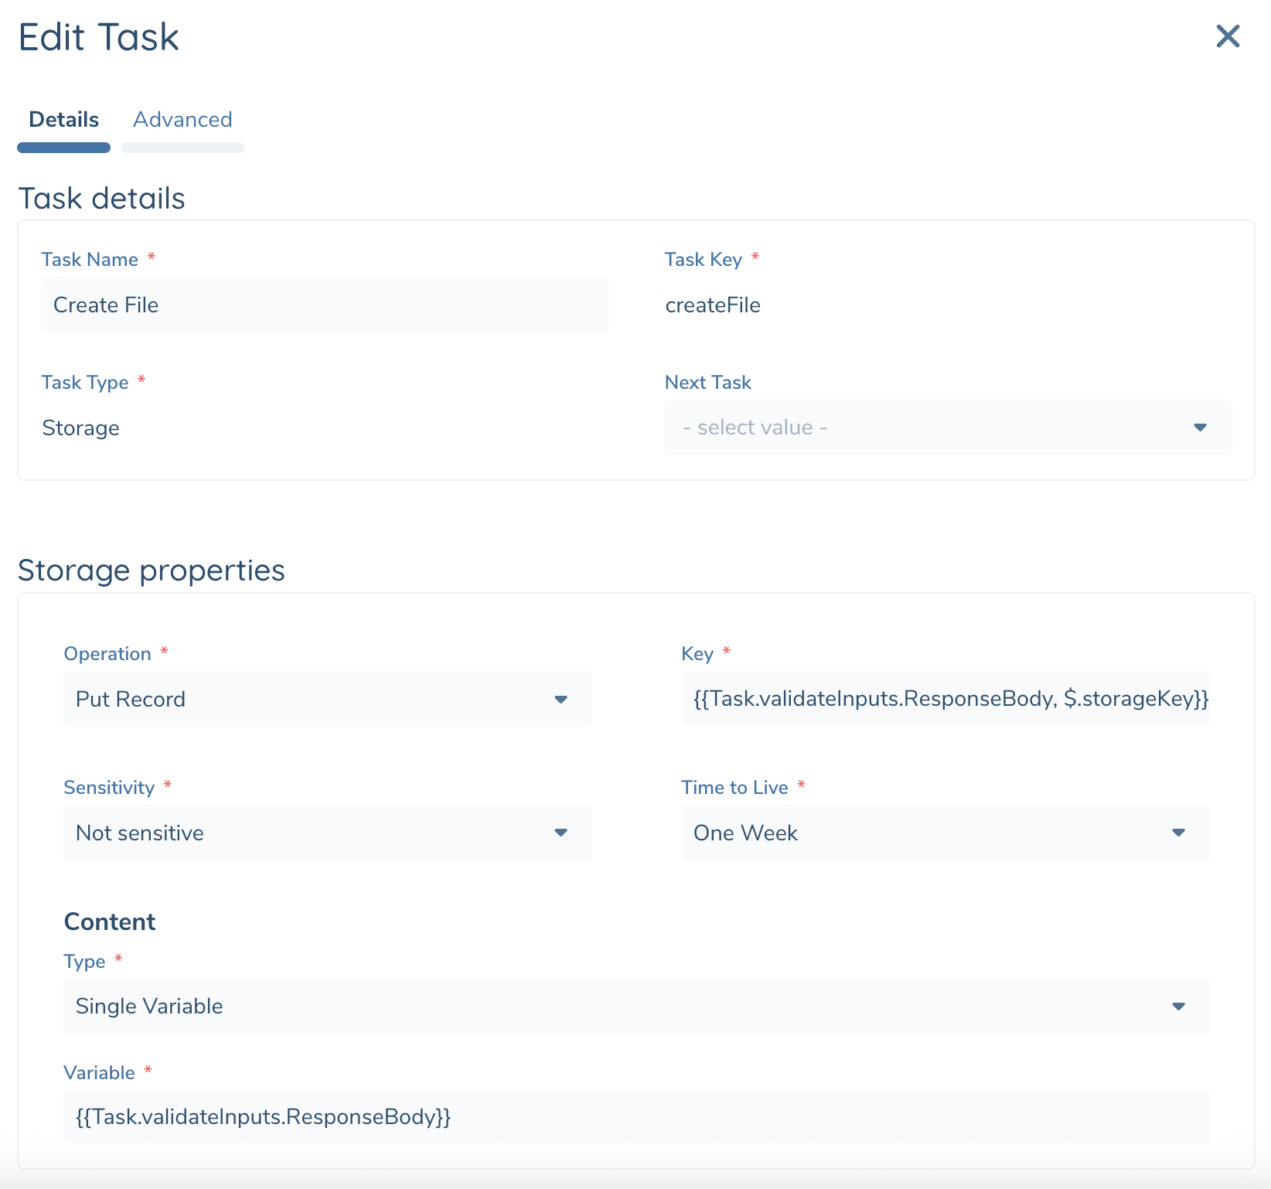Image resolution: width=1271 pixels, height=1189 pixels.
Task: Click the Next Task chevron icon
Action: point(1200,427)
